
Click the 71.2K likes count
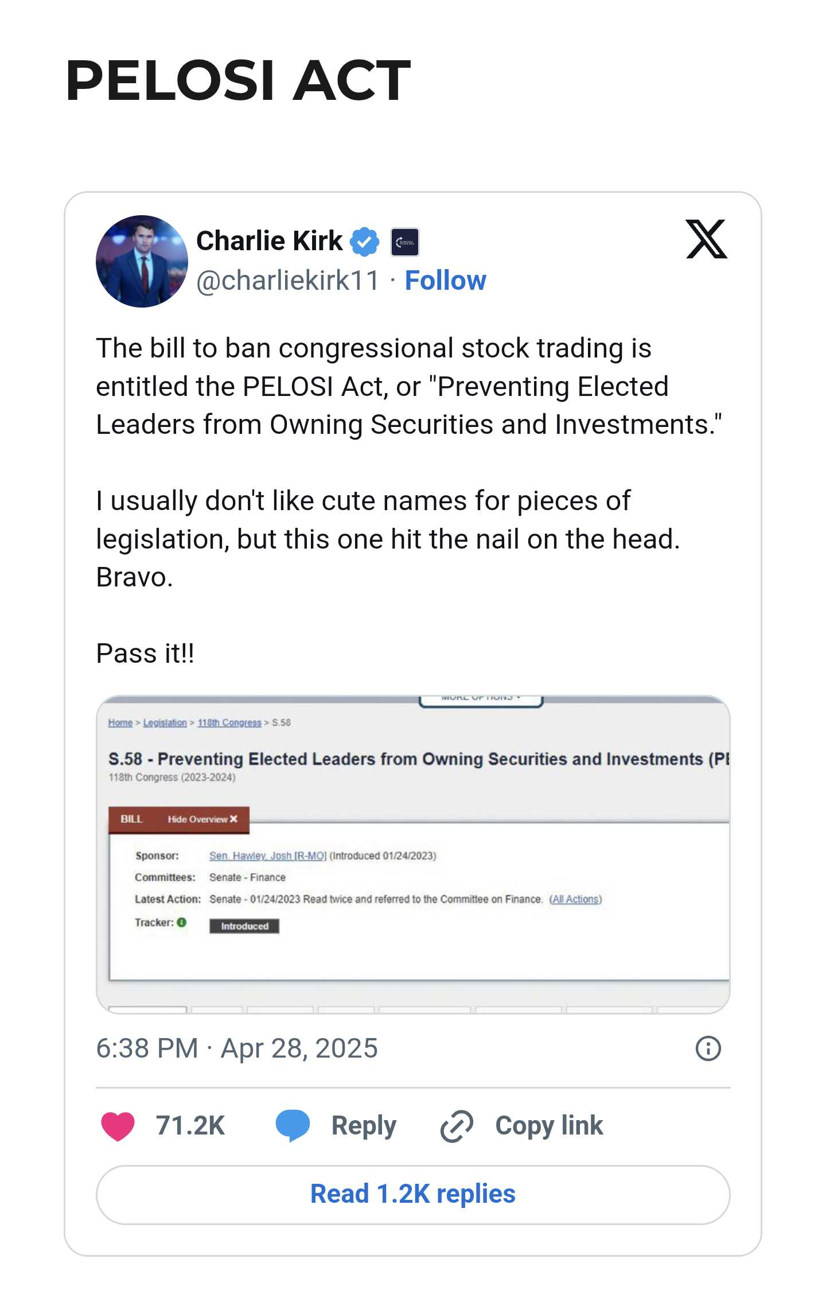[190, 1126]
